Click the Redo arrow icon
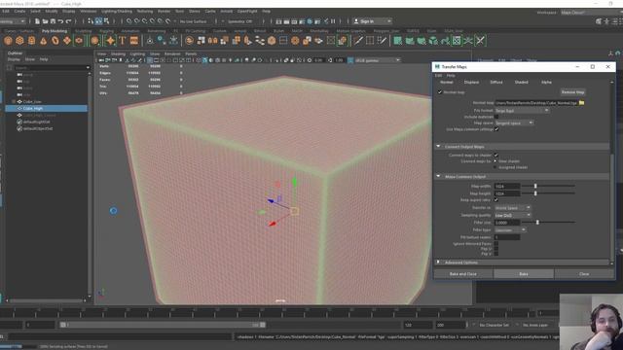This screenshot has height=350, width=623. pos(68,21)
